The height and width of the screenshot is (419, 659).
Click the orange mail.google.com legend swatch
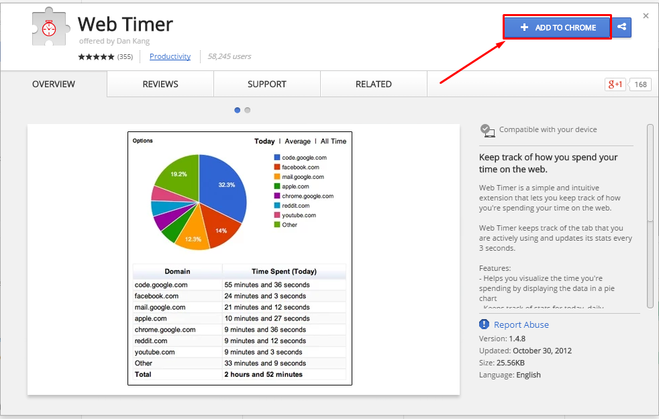[277, 177]
